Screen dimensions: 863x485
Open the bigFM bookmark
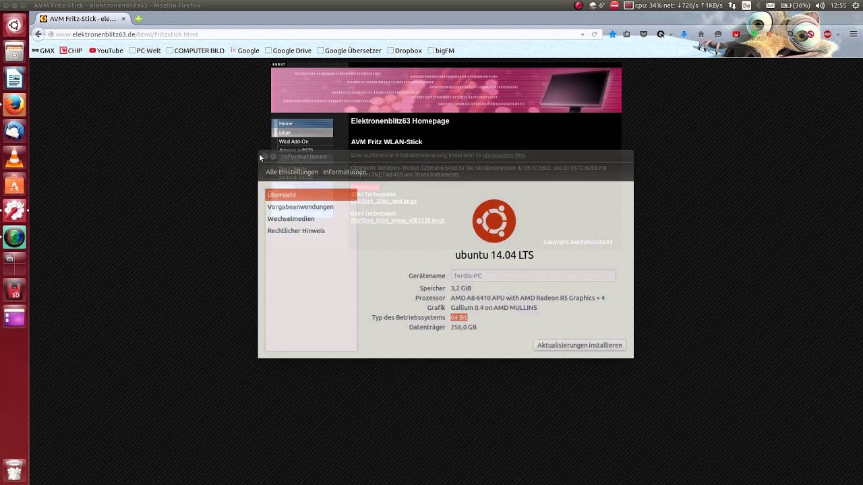pyautogui.click(x=441, y=51)
